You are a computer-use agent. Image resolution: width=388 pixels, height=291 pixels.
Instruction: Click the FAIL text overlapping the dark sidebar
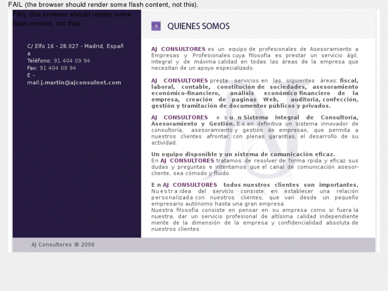click(x=72, y=19)
